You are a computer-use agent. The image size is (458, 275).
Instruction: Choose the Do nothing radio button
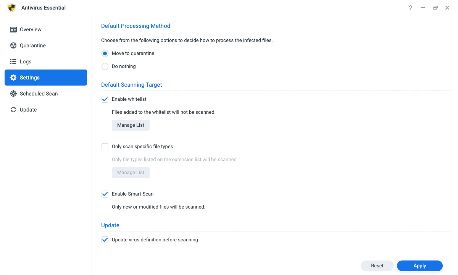(105, 66)
